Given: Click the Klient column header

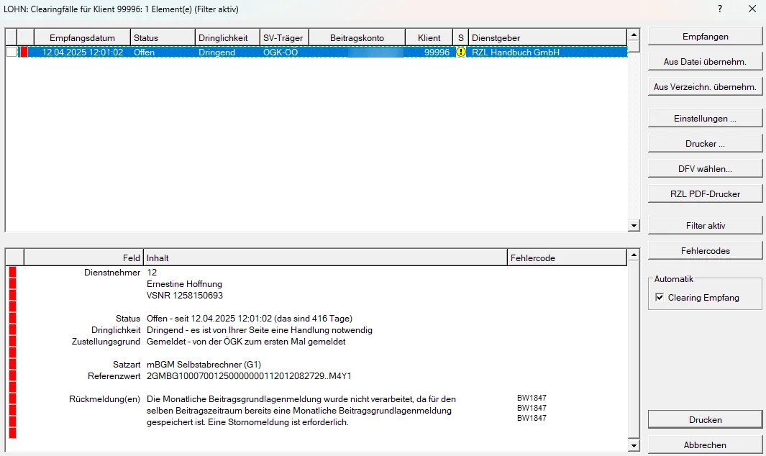Looking at the screenshot, I should [429, 37].
